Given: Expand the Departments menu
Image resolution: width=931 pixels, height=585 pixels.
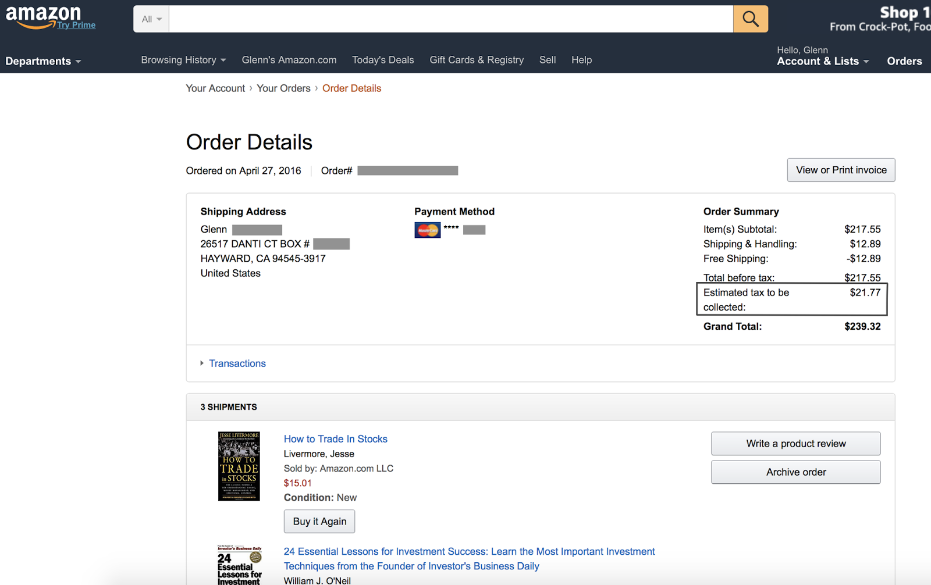Looking at the screenshot, I should point(43,61).
